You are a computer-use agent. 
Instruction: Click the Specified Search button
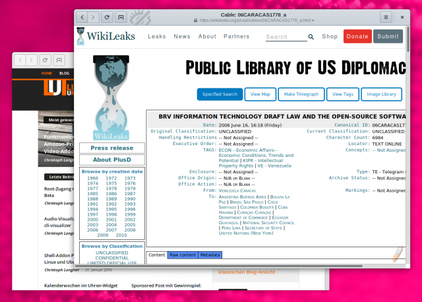(x=220, y=94)
